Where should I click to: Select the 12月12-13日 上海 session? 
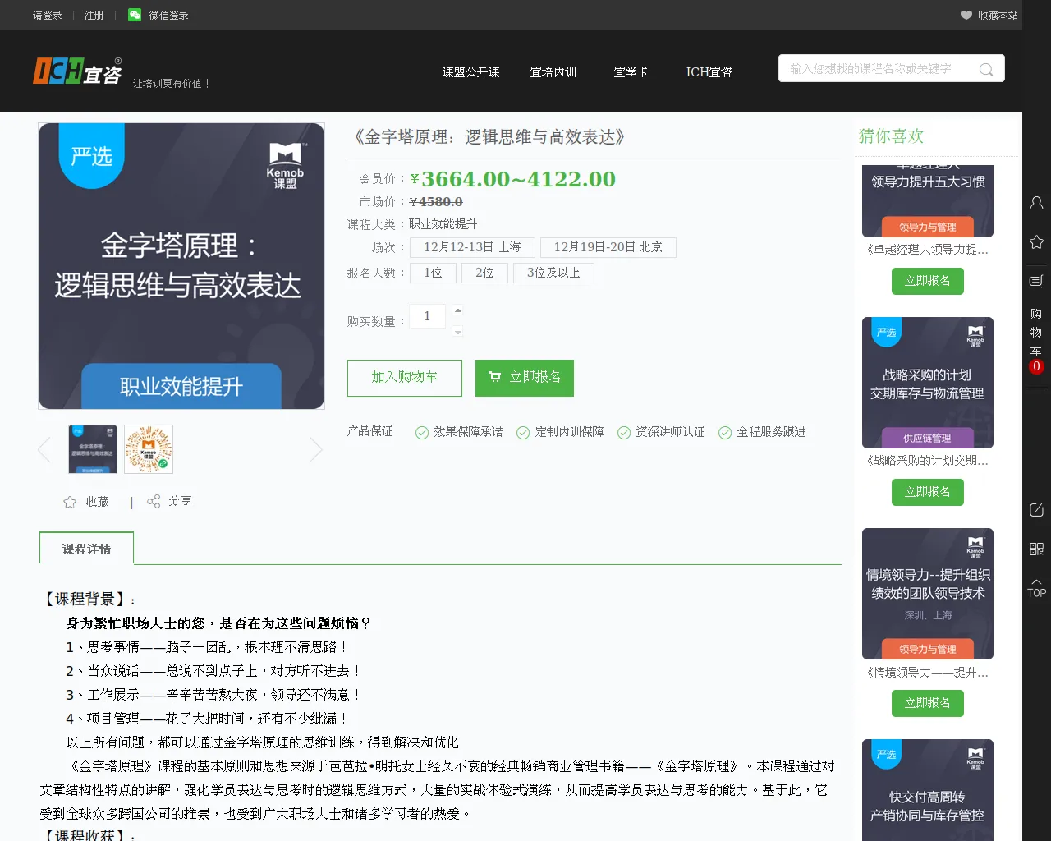click(x=472, y=247)
